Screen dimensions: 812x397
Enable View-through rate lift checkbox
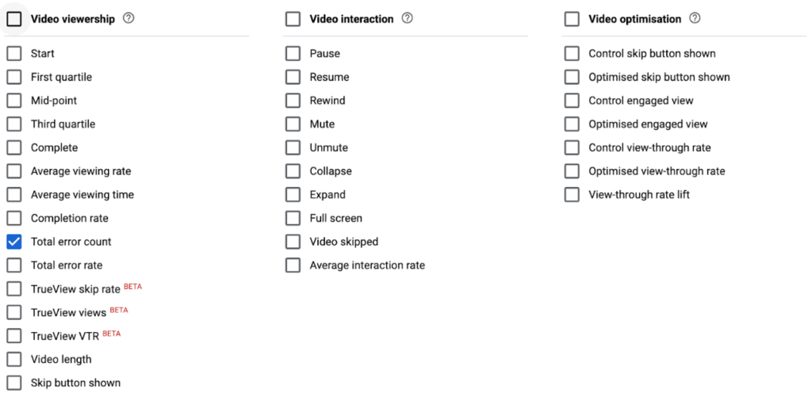click(x=572, y=195)
